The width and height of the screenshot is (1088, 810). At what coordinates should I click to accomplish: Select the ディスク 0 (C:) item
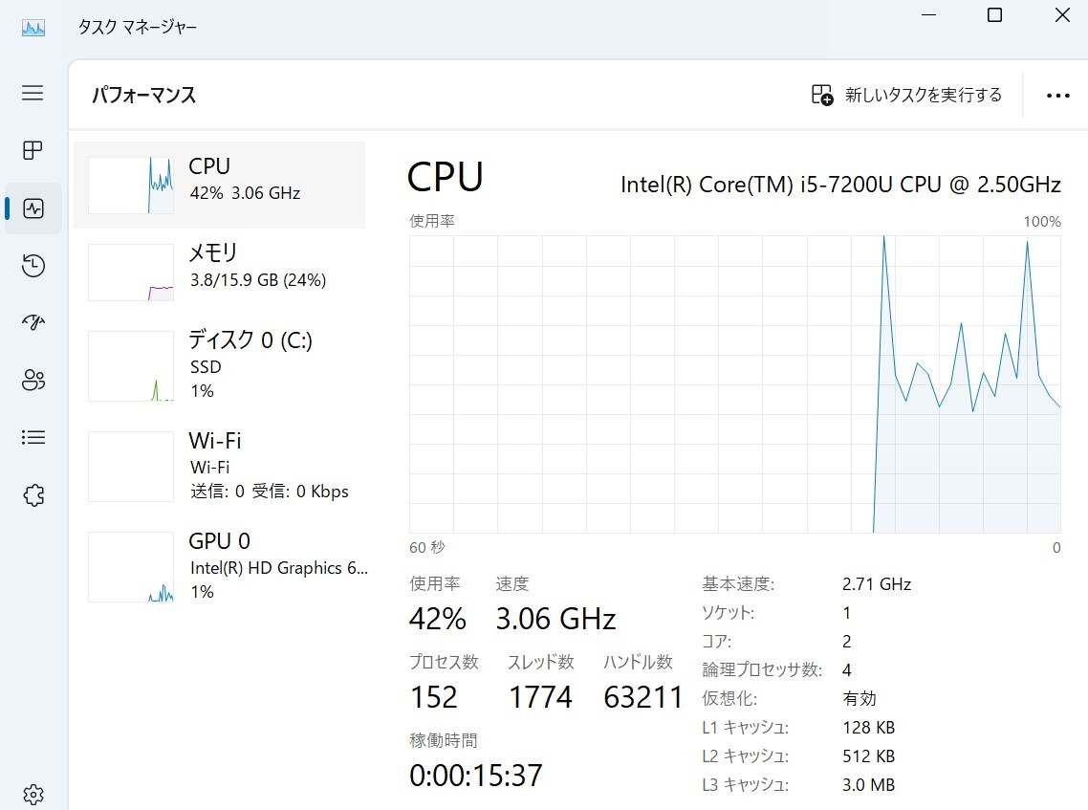pyautogui.click(x=220, y=365)
